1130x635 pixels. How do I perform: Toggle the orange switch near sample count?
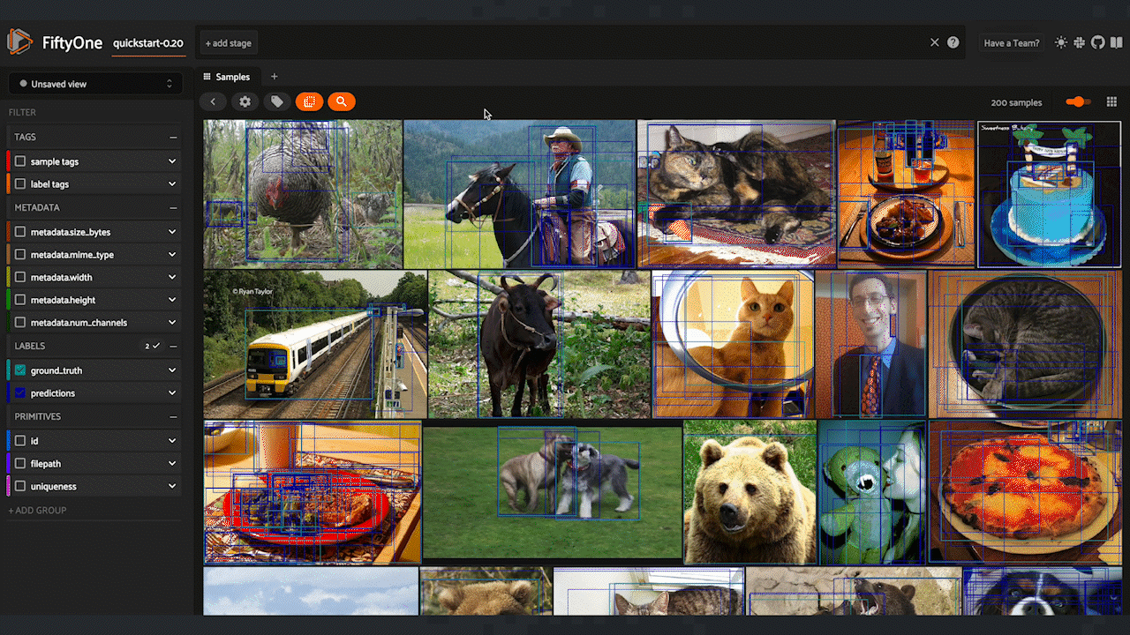[x=1078, y=102]
